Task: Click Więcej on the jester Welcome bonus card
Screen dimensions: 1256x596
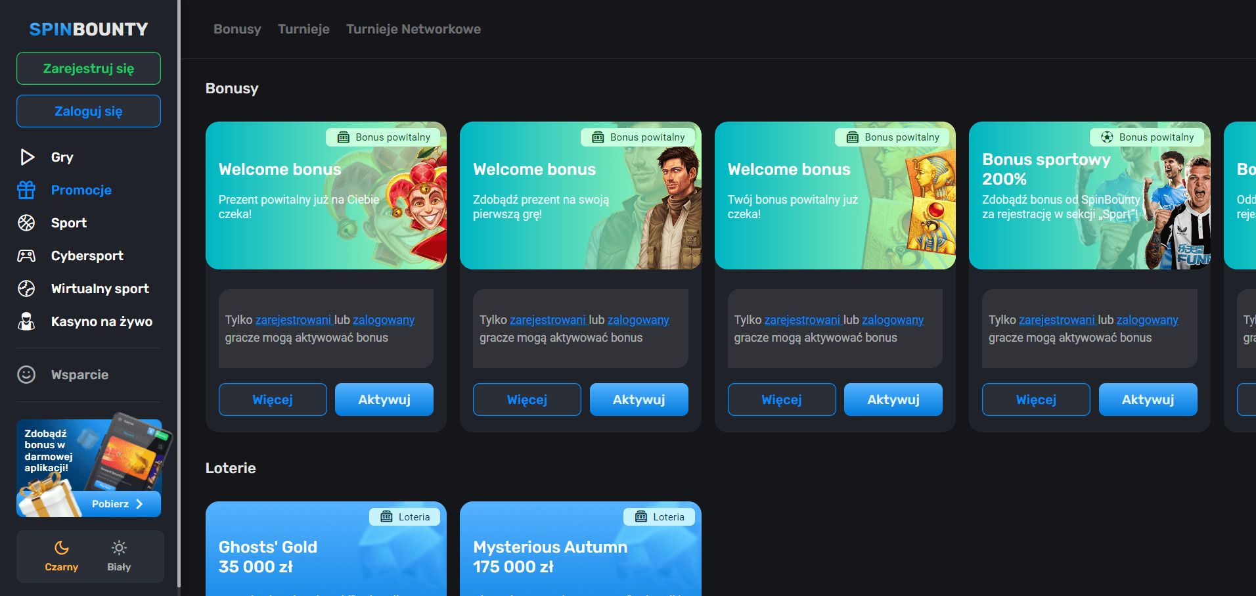Action: point(273,400)
